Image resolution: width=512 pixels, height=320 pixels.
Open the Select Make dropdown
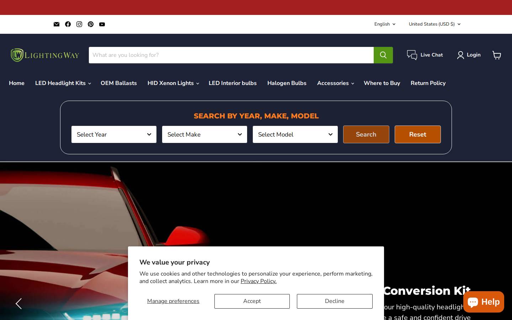[204, 134]
